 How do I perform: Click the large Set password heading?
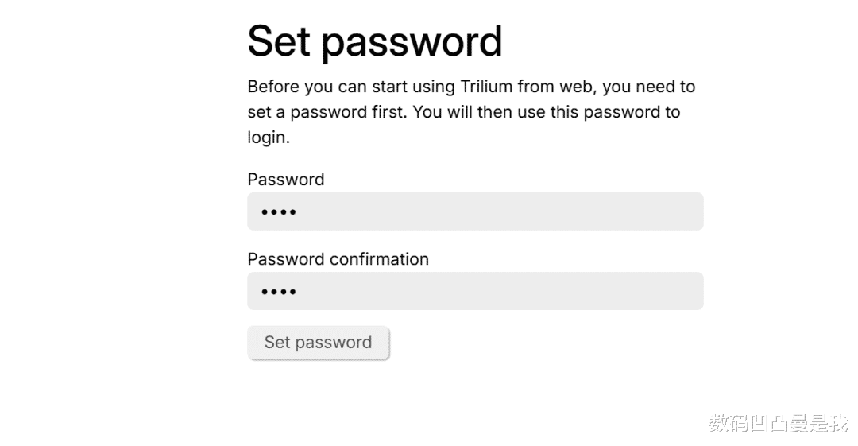point(374,41)
